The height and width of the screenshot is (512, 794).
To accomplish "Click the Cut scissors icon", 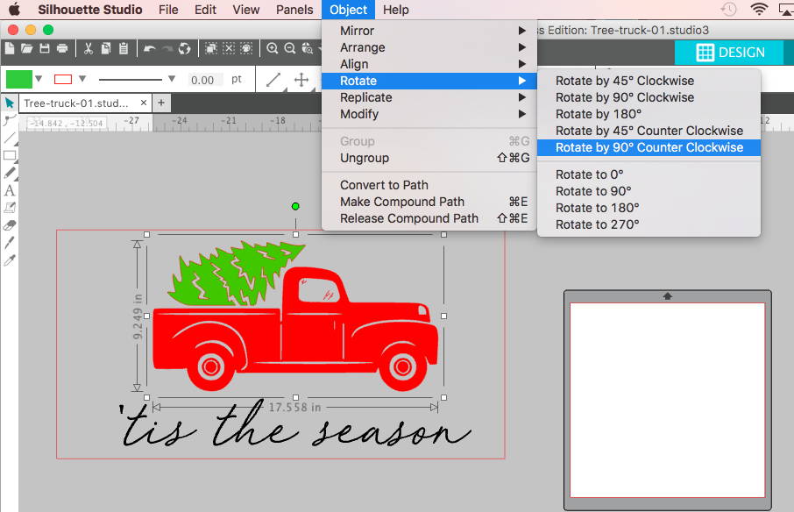I will [89, 48].
